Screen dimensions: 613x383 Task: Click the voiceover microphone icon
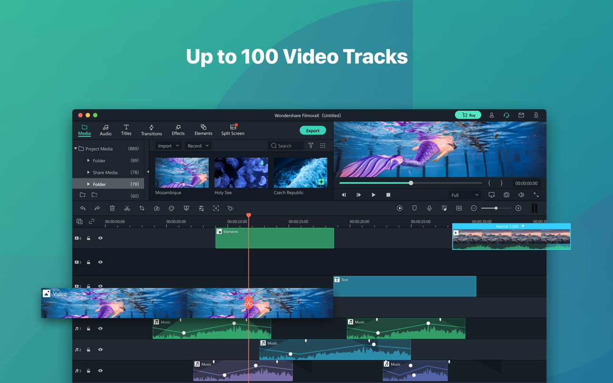click(429, 208)
